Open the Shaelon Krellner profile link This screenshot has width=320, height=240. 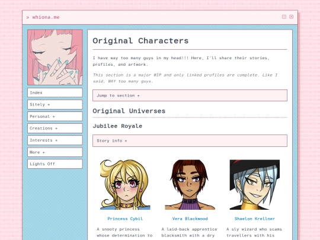click(x=255, y=219)
